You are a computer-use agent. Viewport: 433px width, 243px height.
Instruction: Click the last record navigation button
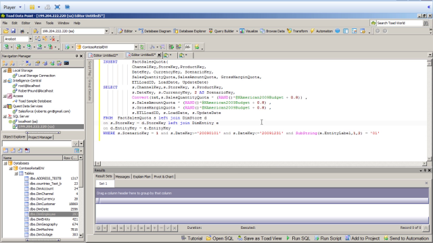(x=148, y=228)
